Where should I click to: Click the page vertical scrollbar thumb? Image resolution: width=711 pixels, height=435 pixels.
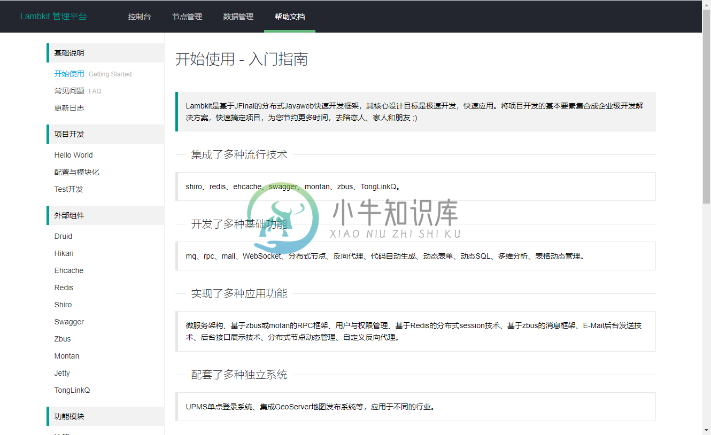706,107
